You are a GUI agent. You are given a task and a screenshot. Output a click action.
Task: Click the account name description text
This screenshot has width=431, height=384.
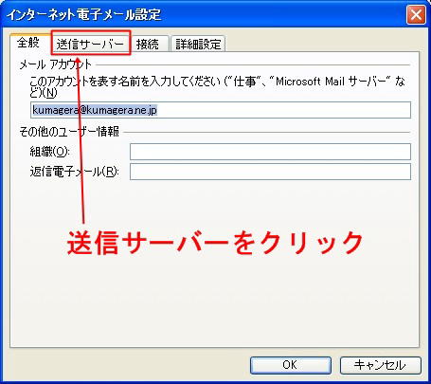pos(217,86)
